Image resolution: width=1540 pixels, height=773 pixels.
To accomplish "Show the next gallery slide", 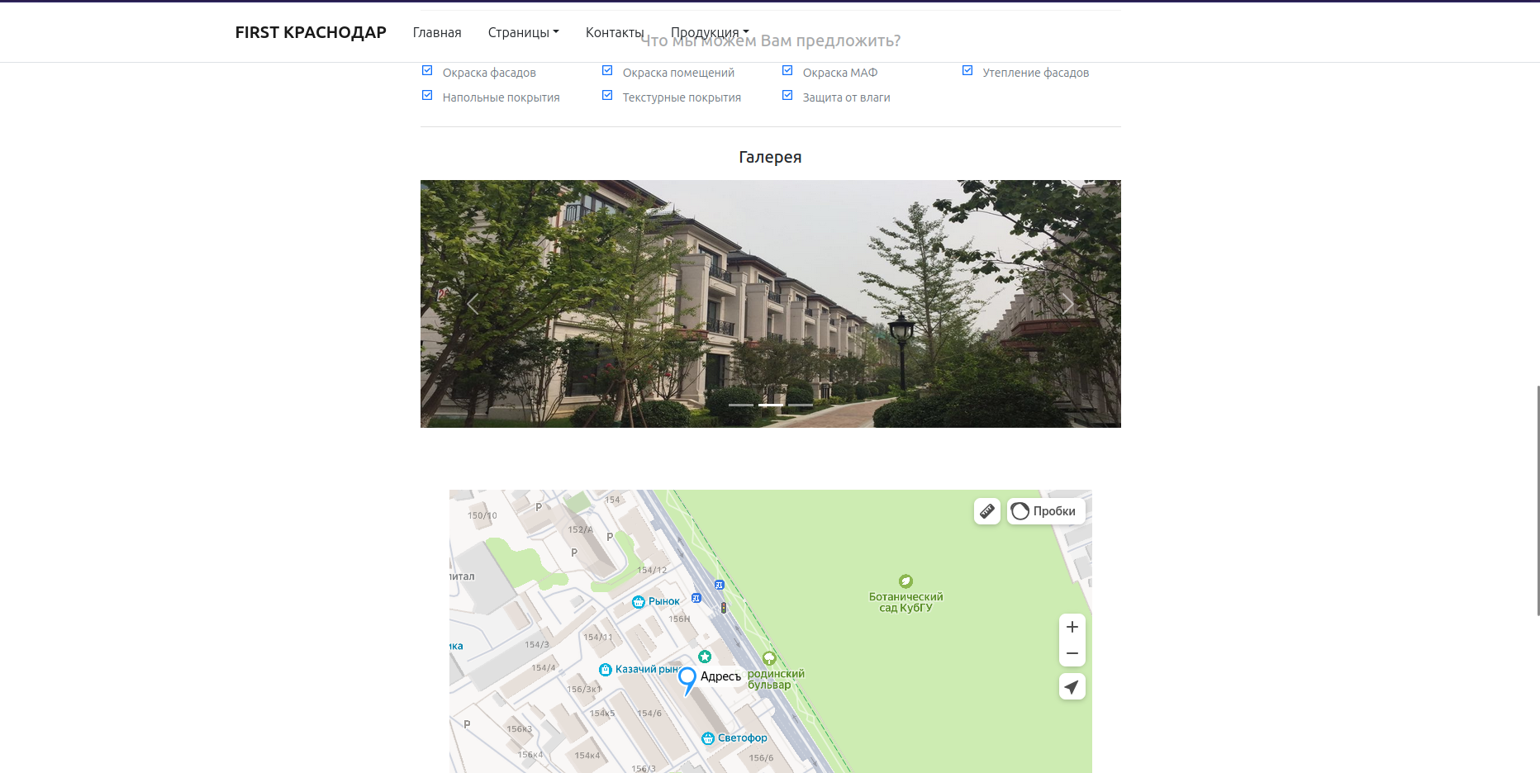I will (1068, 304).
